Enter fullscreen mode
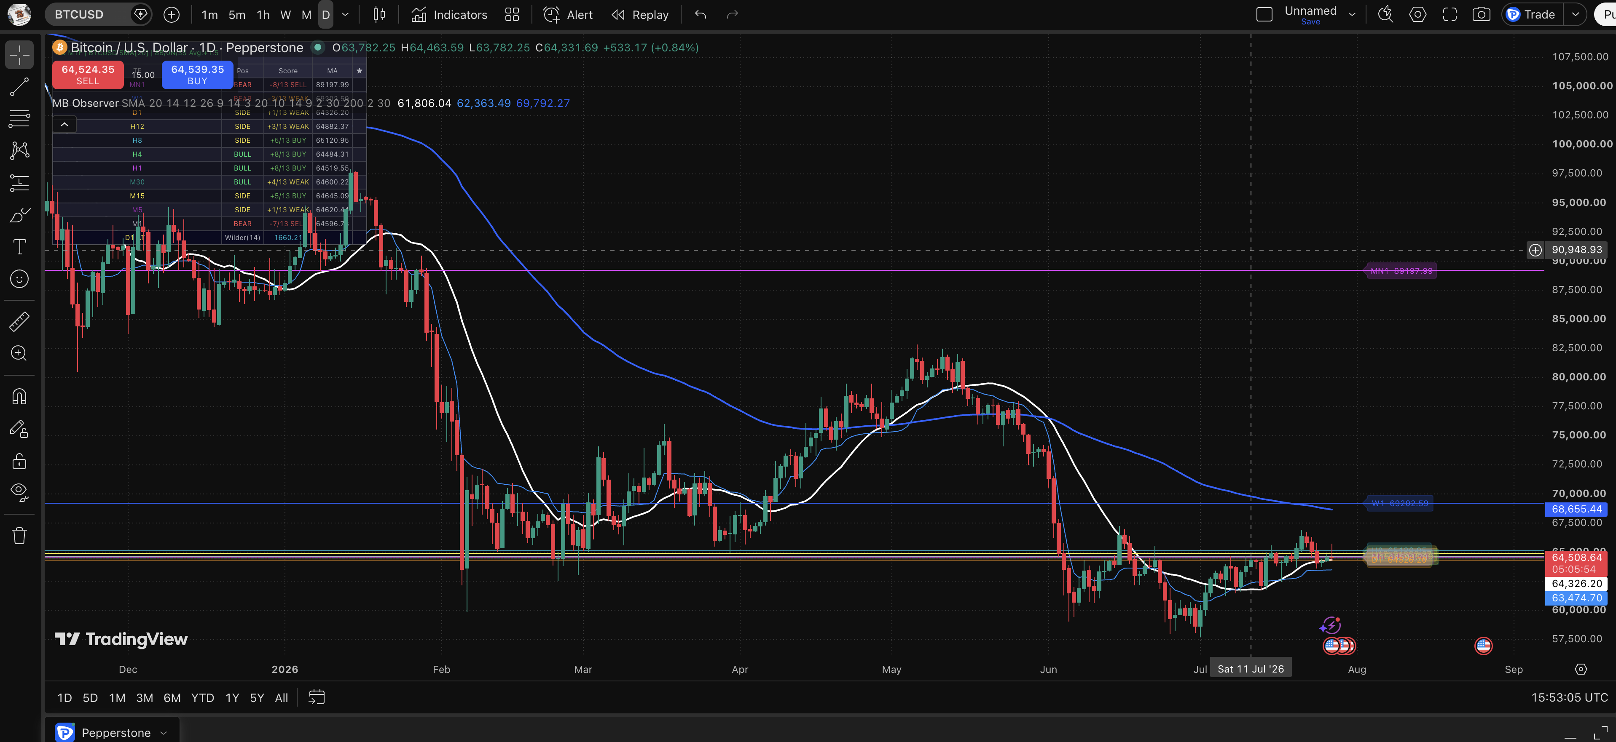 pos(1450,14)
